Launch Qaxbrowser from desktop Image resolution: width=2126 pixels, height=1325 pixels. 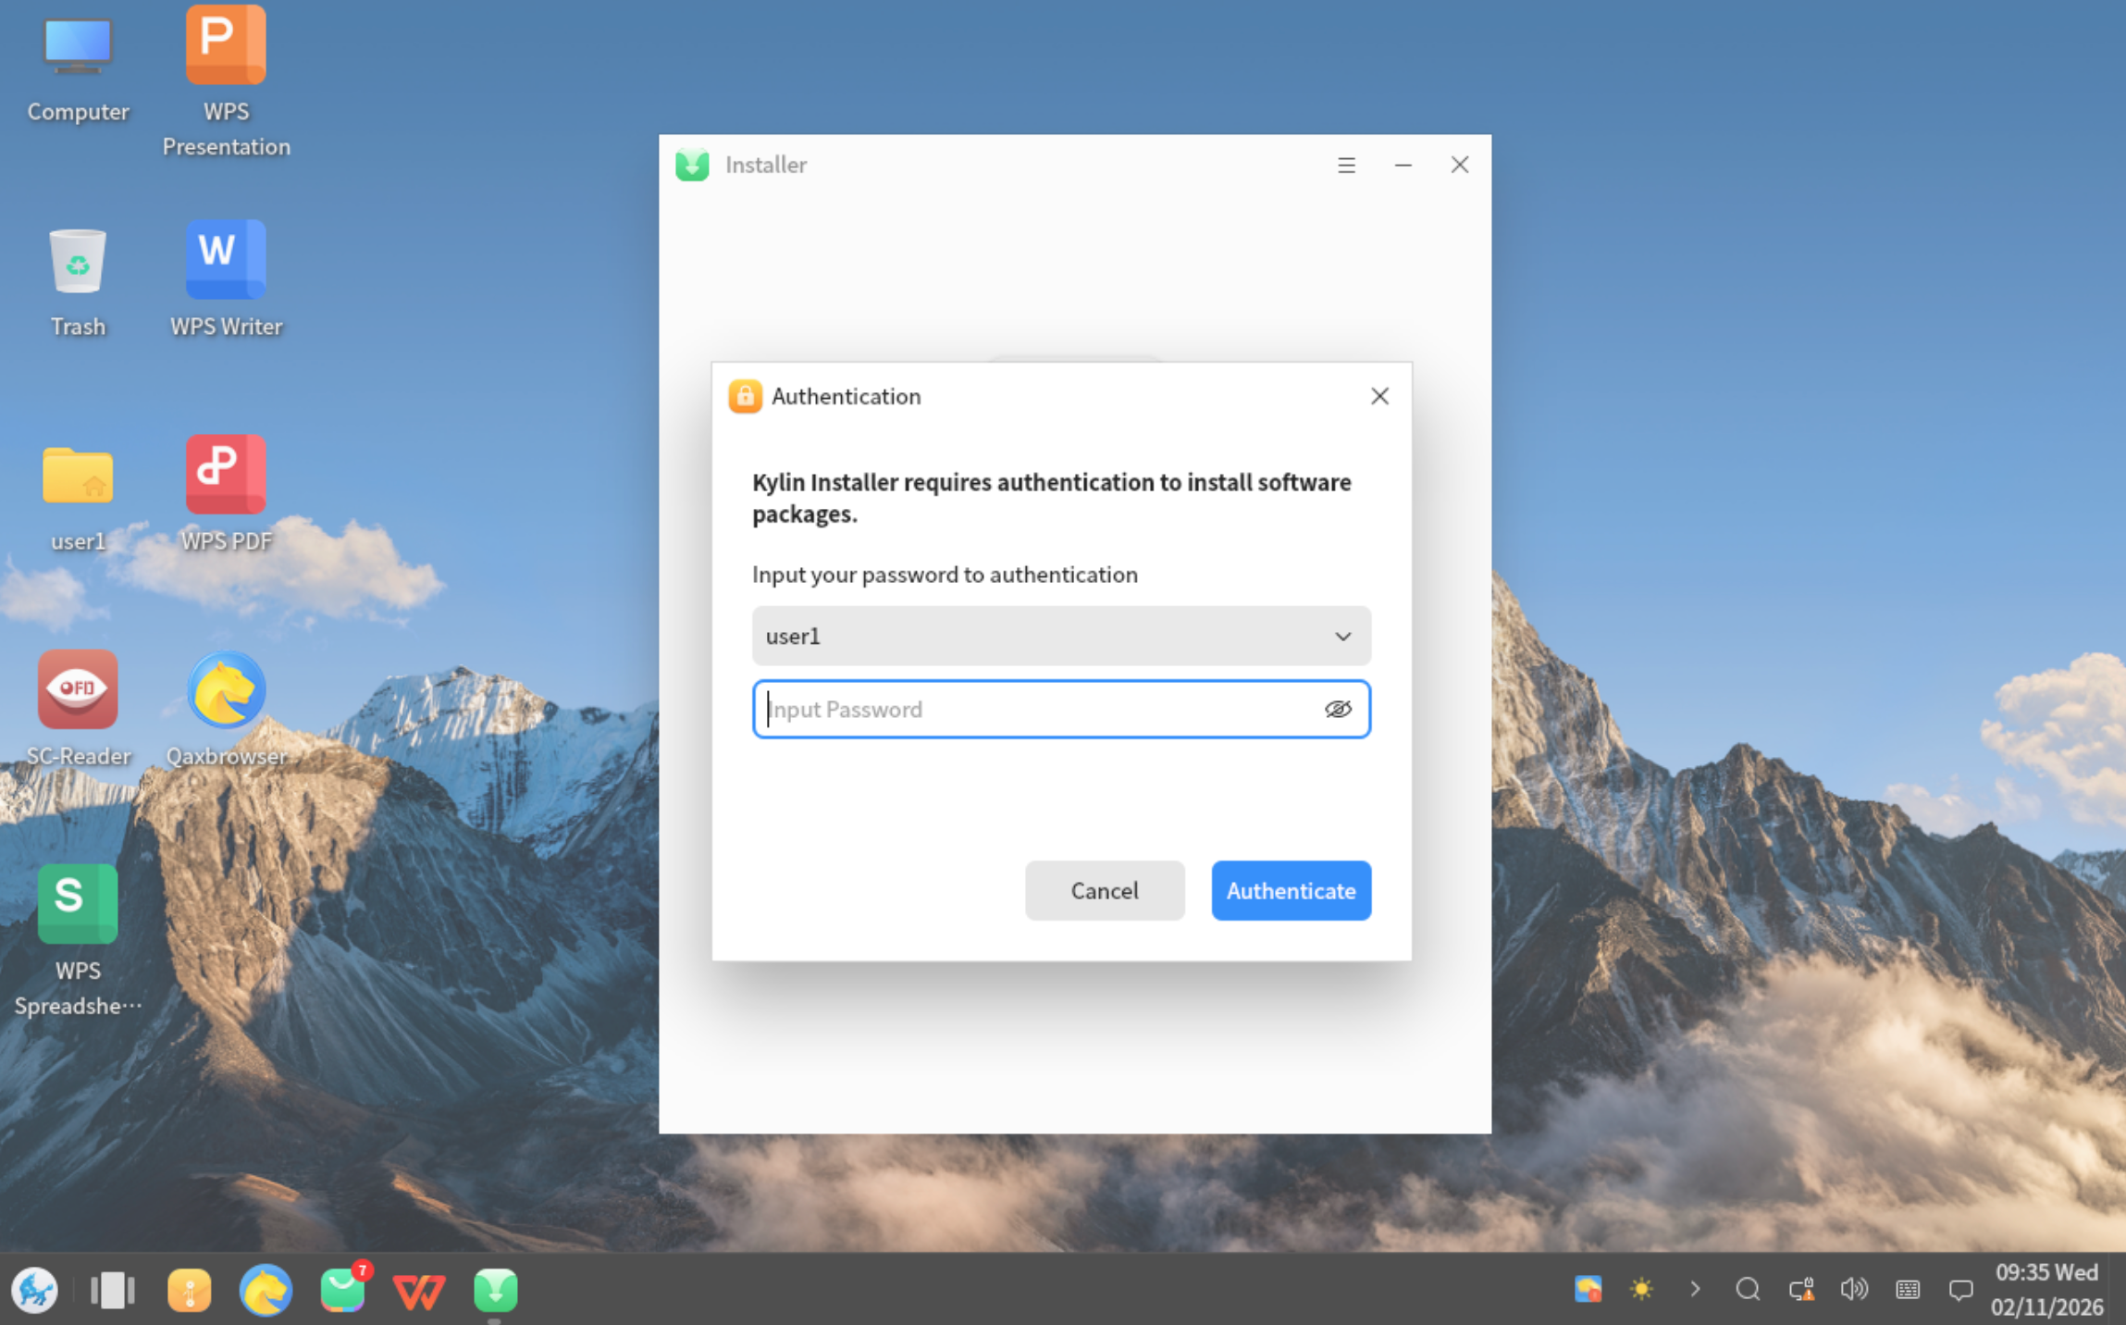pos(226,690)
